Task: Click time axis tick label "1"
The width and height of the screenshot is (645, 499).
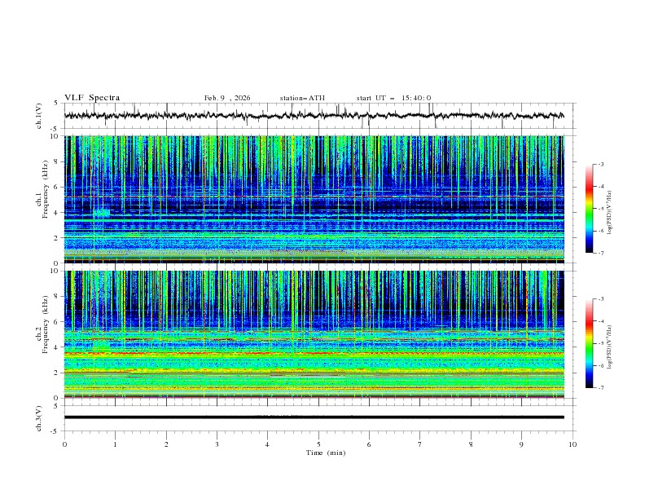Action: (115, 444)
